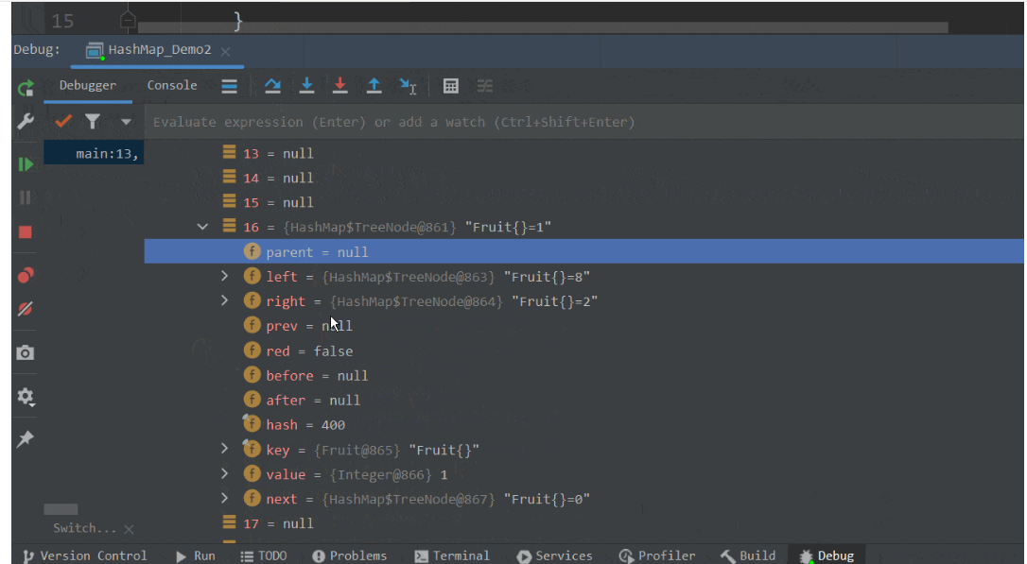This screenshot has height=564, width=1027.
Task: Select the 'parent = null' row
Action: coord(583,252)
